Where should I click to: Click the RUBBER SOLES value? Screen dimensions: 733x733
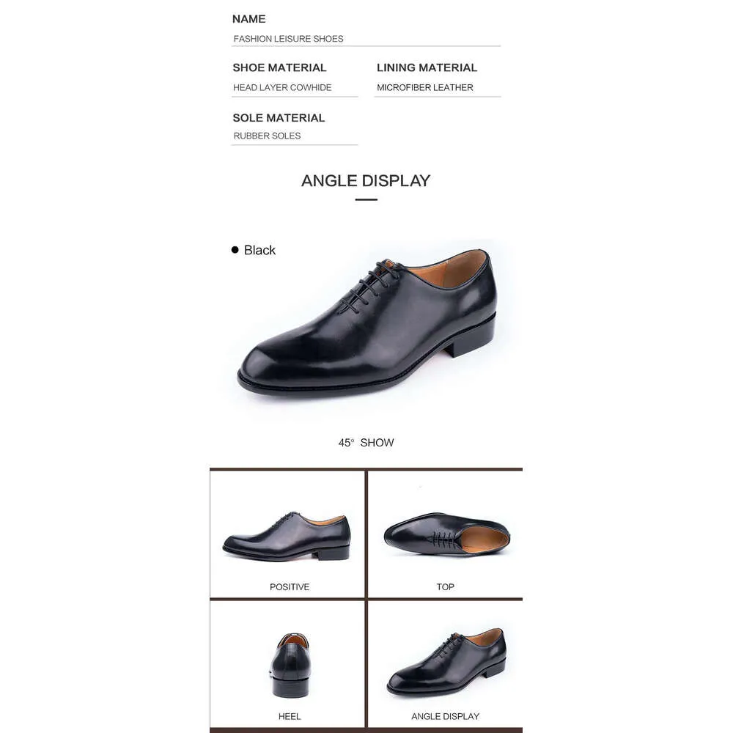267,136
